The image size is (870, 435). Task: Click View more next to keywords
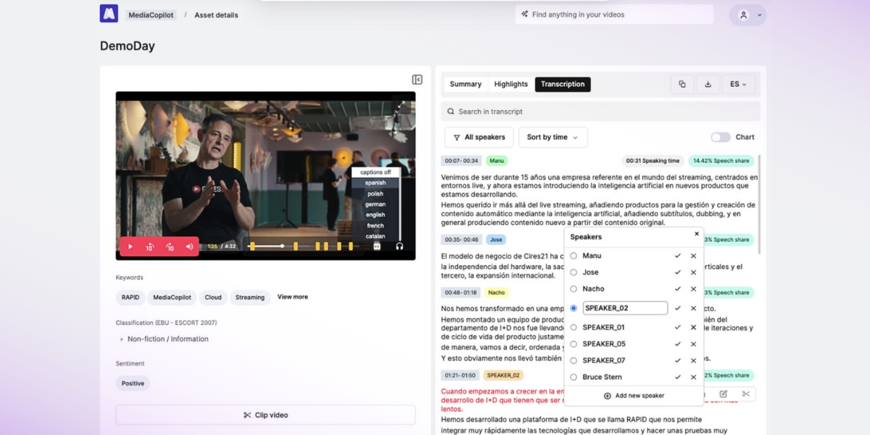[292, 297]
